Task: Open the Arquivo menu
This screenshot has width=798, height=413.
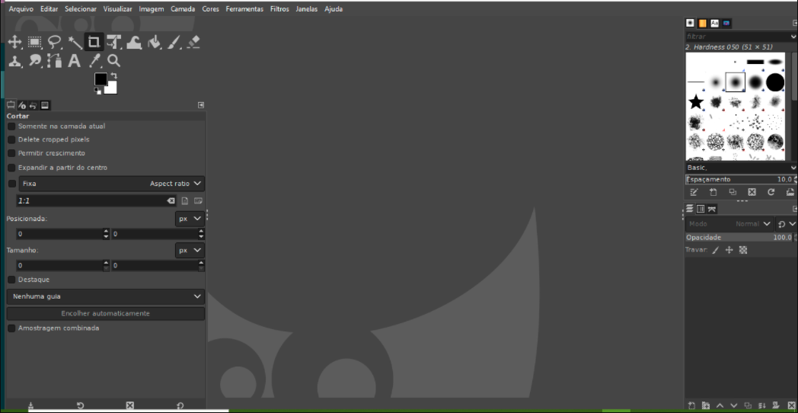Action: point(21,8)
